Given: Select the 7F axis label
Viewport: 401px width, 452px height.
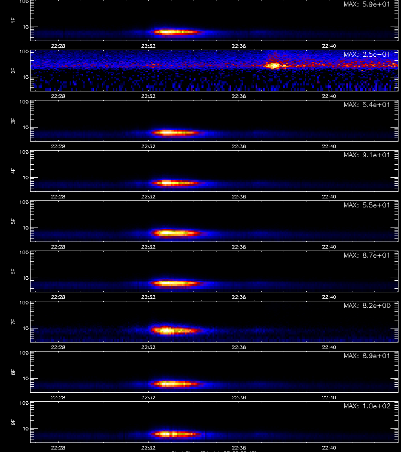Looking at the screenshot, I should tap(13, 321).
